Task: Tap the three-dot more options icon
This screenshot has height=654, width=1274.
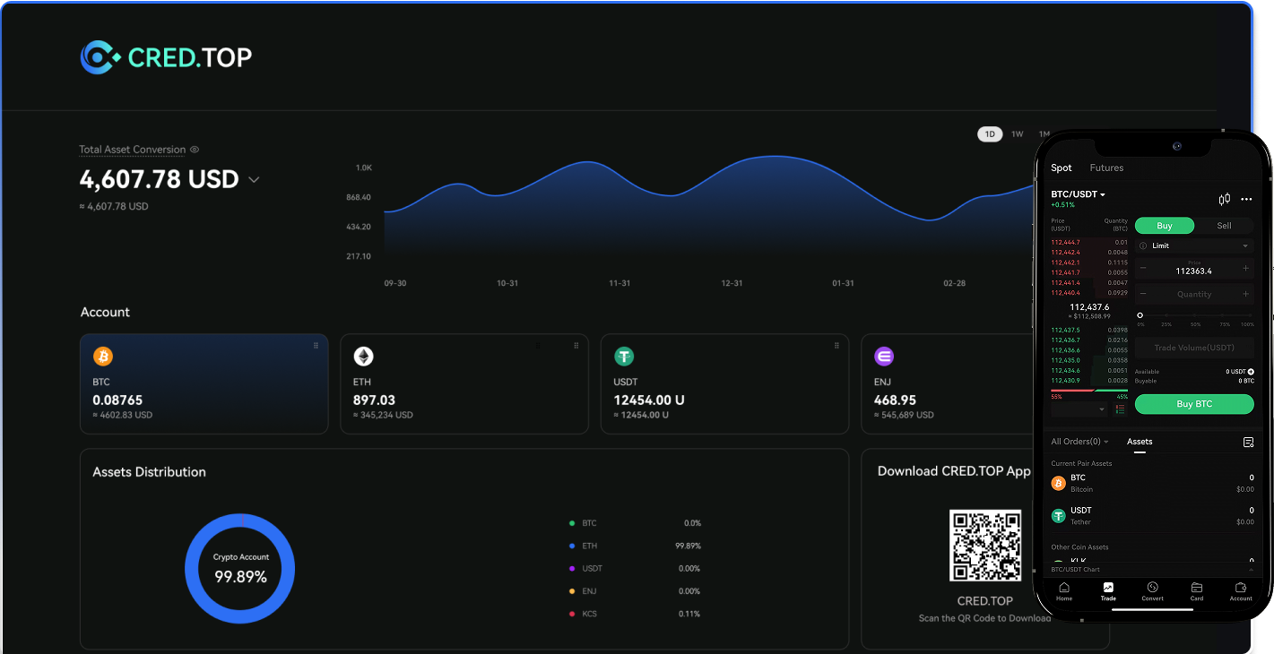Action: pos(1246,199)
